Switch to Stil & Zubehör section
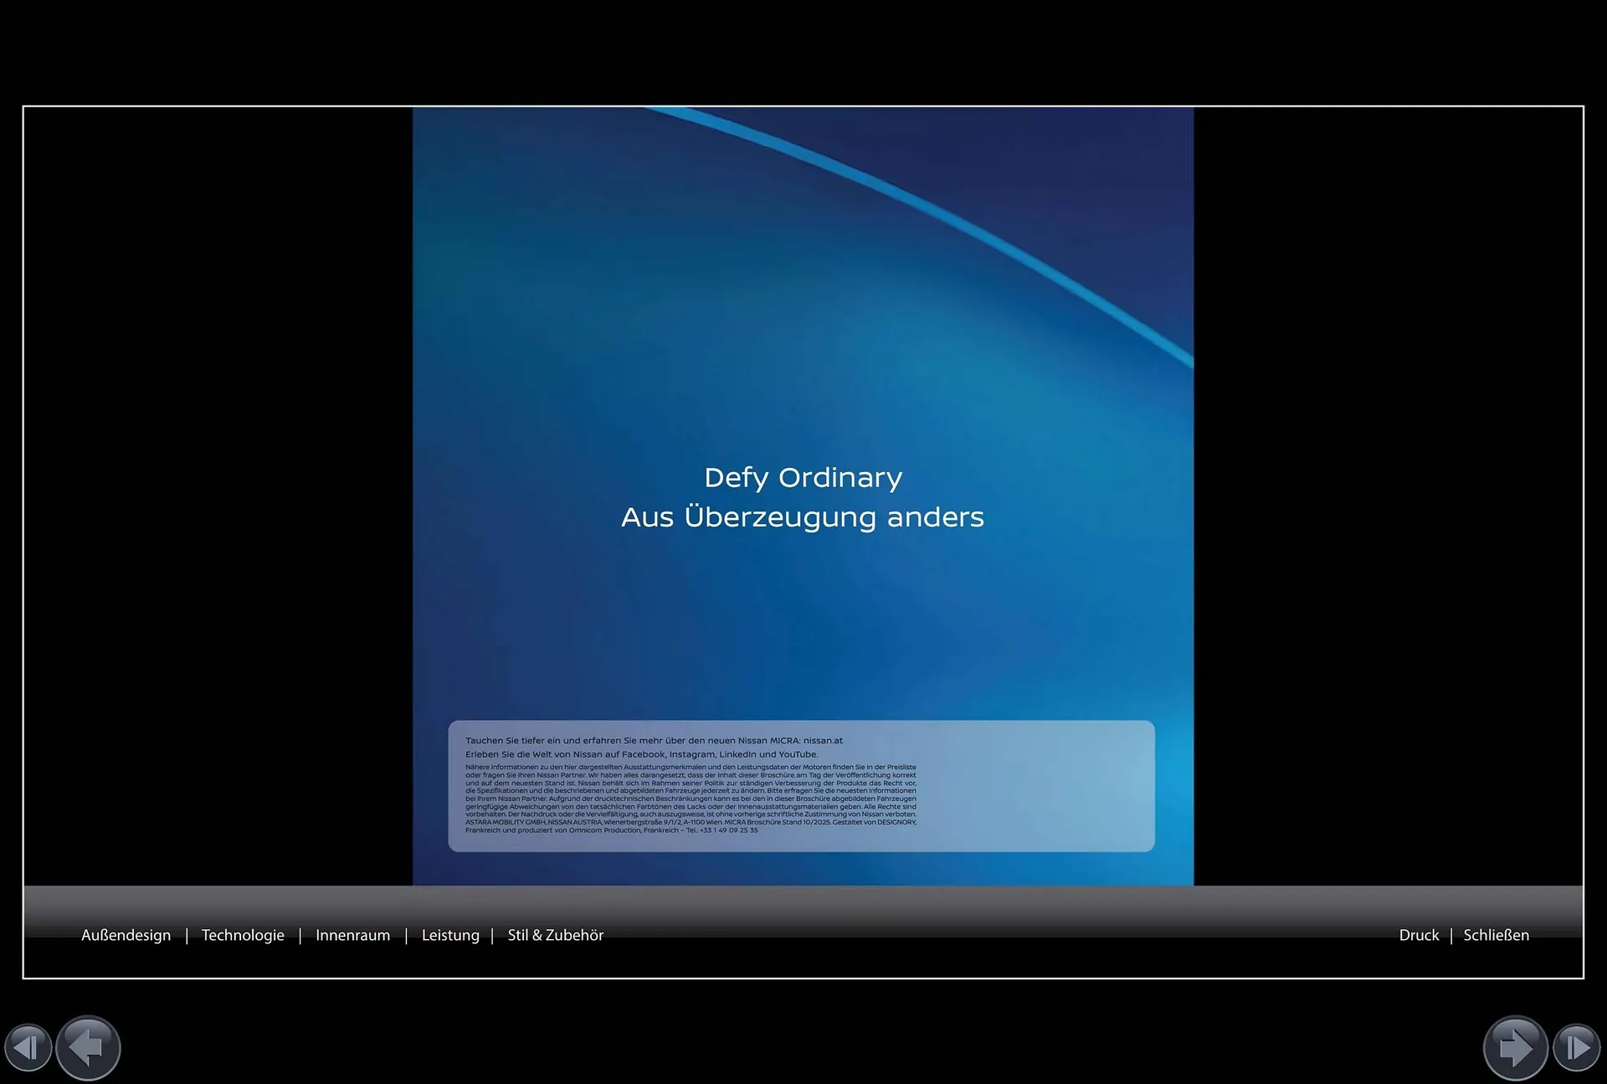The width and height of the screenshot is (1607, 1084). pos(555,935)
